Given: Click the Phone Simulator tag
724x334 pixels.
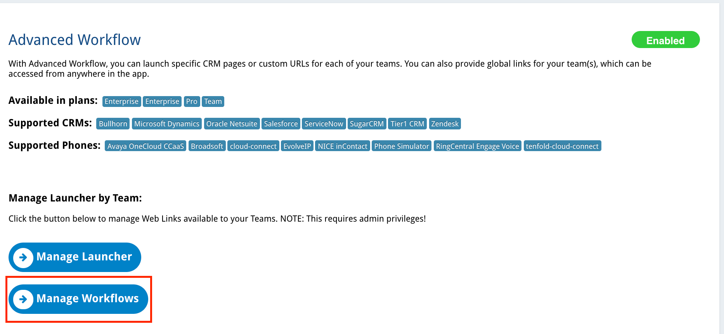Looking at the screenshot, I should coord(402,146).
